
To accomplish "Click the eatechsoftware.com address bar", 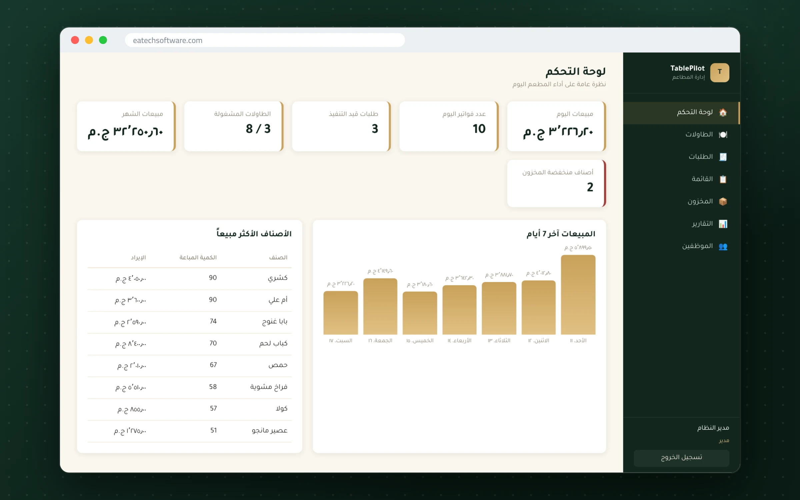I will (265, 40).
